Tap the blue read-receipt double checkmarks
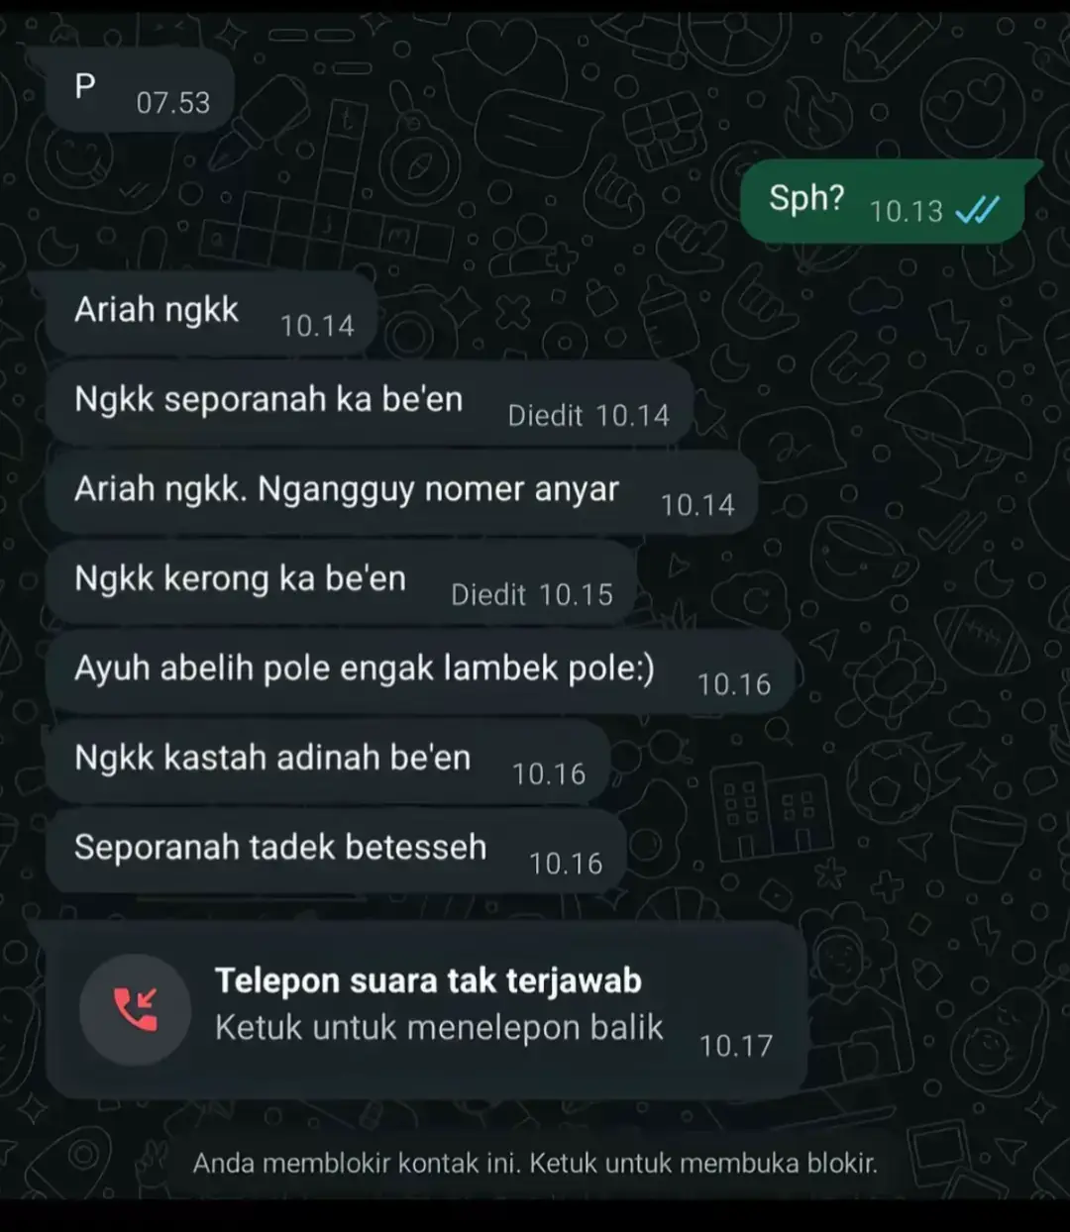Image resolution: width=1070 pixels, height=1232 pixels. tap(978, 210)
